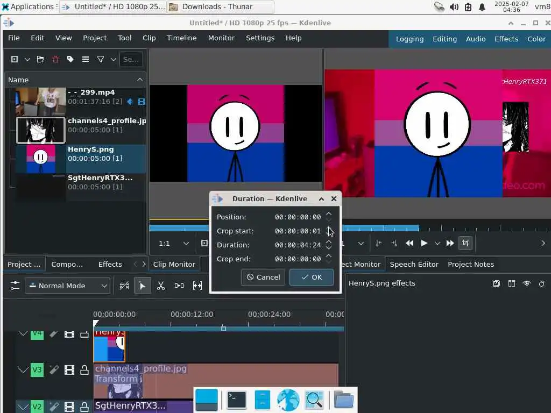Open the terminal icon in the dock
Viewport: 551px width, 413px height.
(237, 400)
